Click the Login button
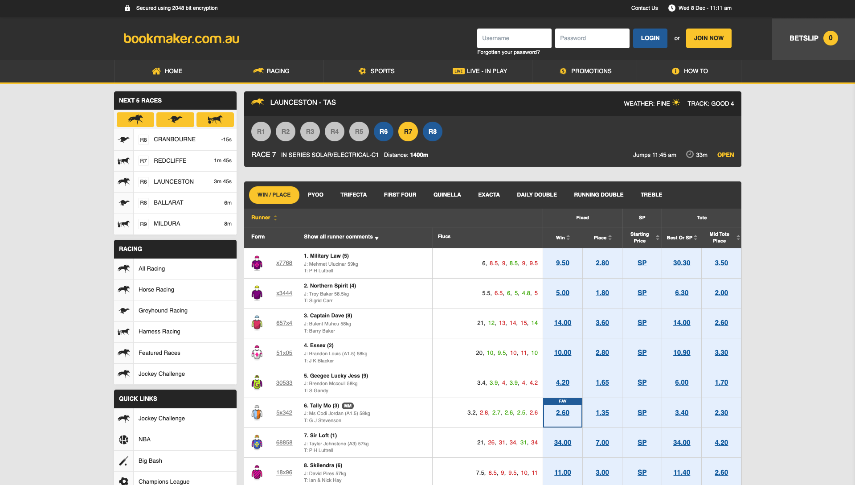The image size is (855, 485). 650,38
